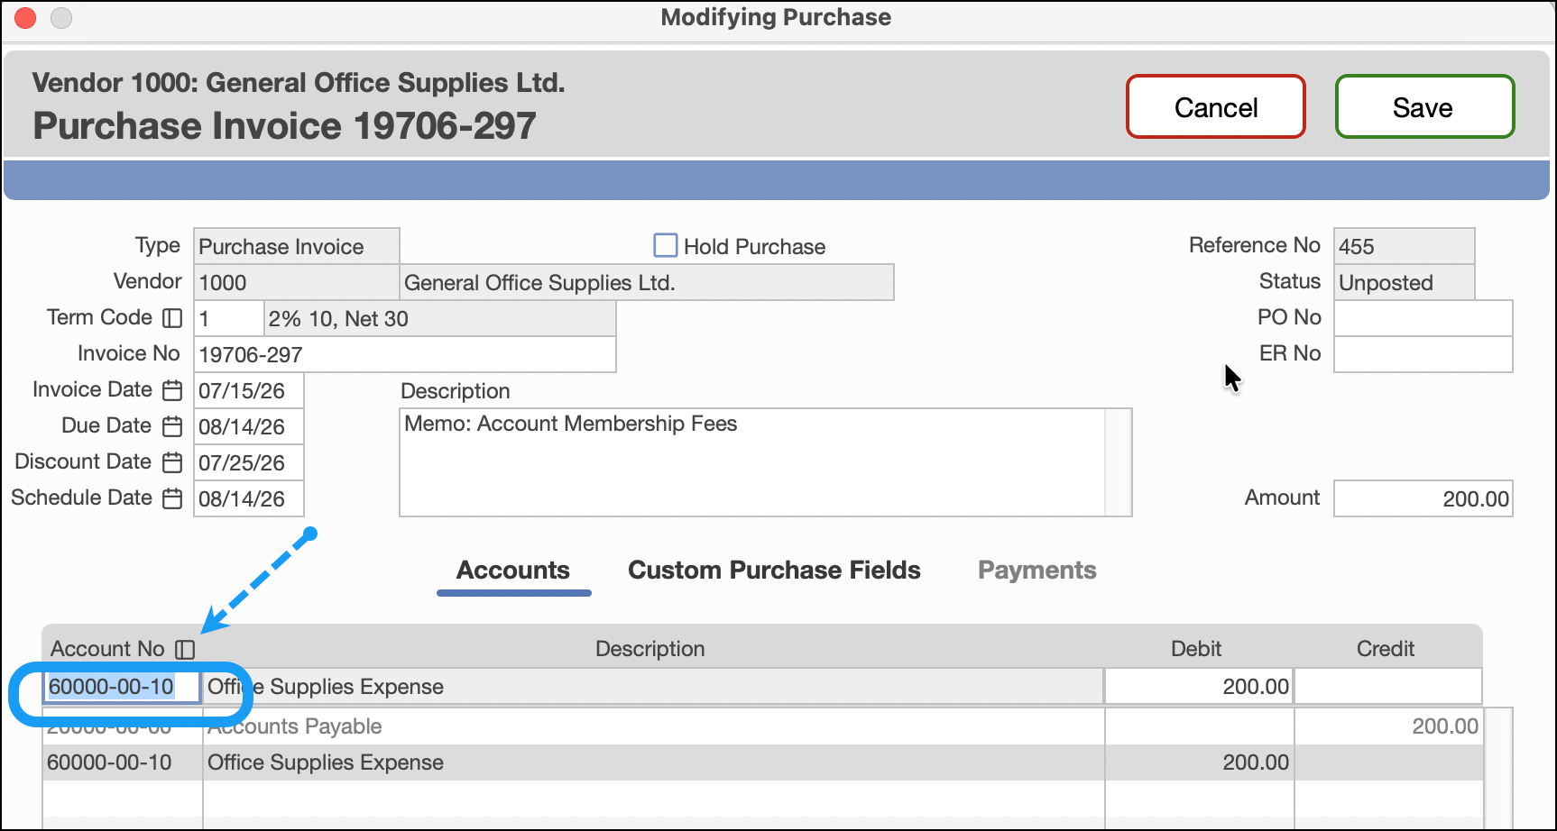Click the Accounts Payable credit 200.00
Viewport: 1557px width, 831px height.
click(x=1445, y=726)
